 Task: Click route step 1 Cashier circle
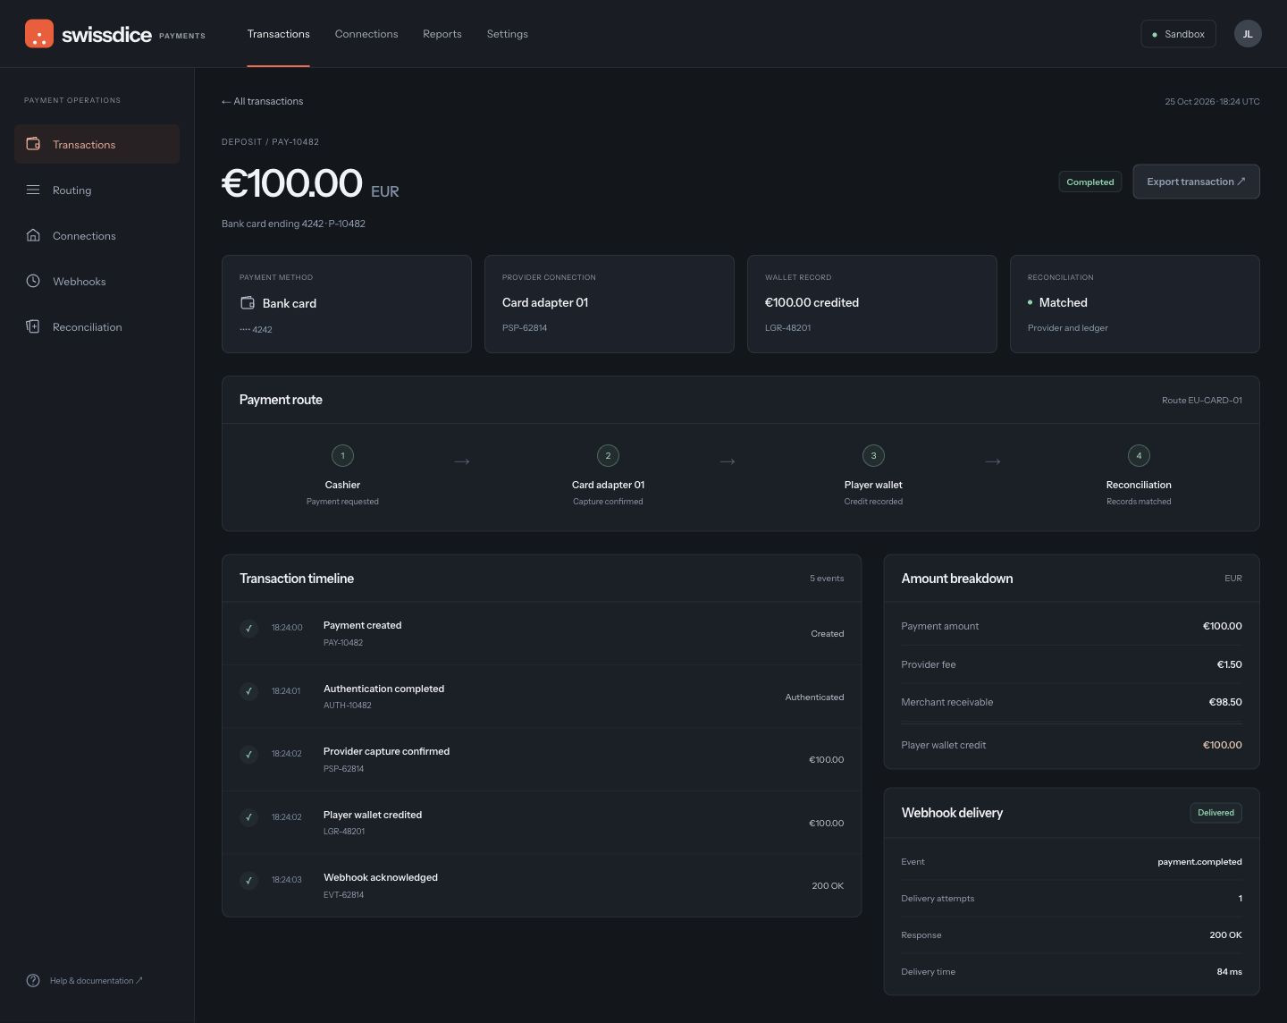pyautogui.click(x=342, y=455)
